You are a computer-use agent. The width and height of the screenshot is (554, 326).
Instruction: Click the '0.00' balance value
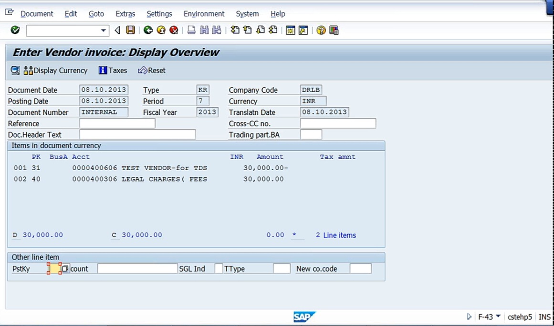[x=275, y=235]
